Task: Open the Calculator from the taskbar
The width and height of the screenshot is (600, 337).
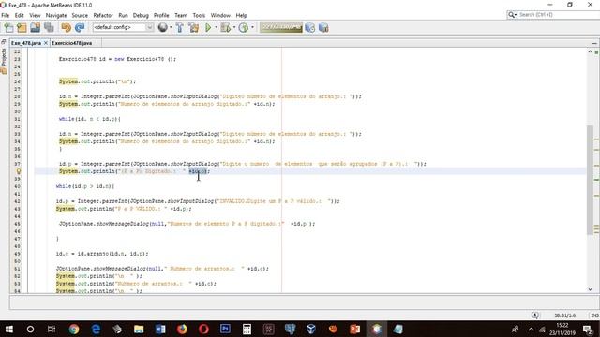Action: 247,329
